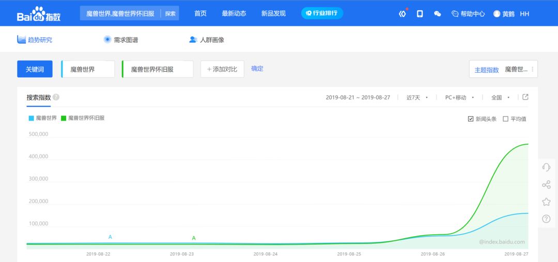
Task: Go to 首页 in the top navigation
Action: (200, 14)
